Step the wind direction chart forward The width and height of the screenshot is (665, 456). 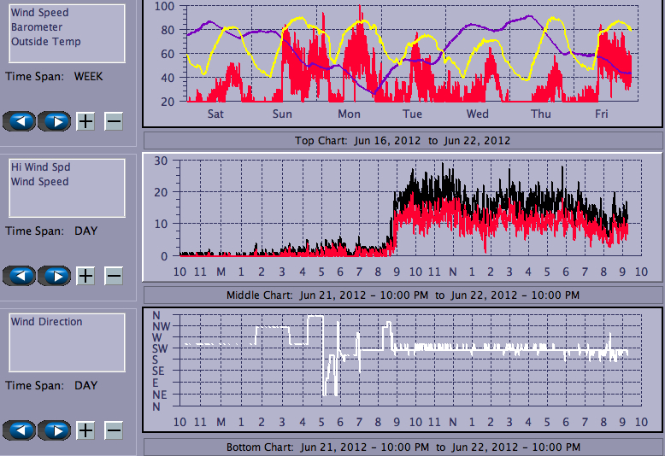[x=54, y=430]
